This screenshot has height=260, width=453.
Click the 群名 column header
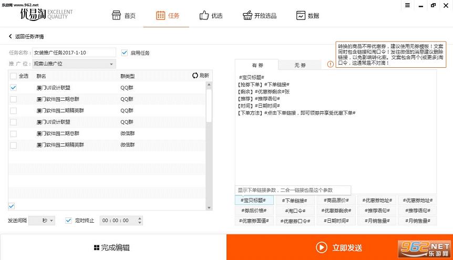click(42, 76)
